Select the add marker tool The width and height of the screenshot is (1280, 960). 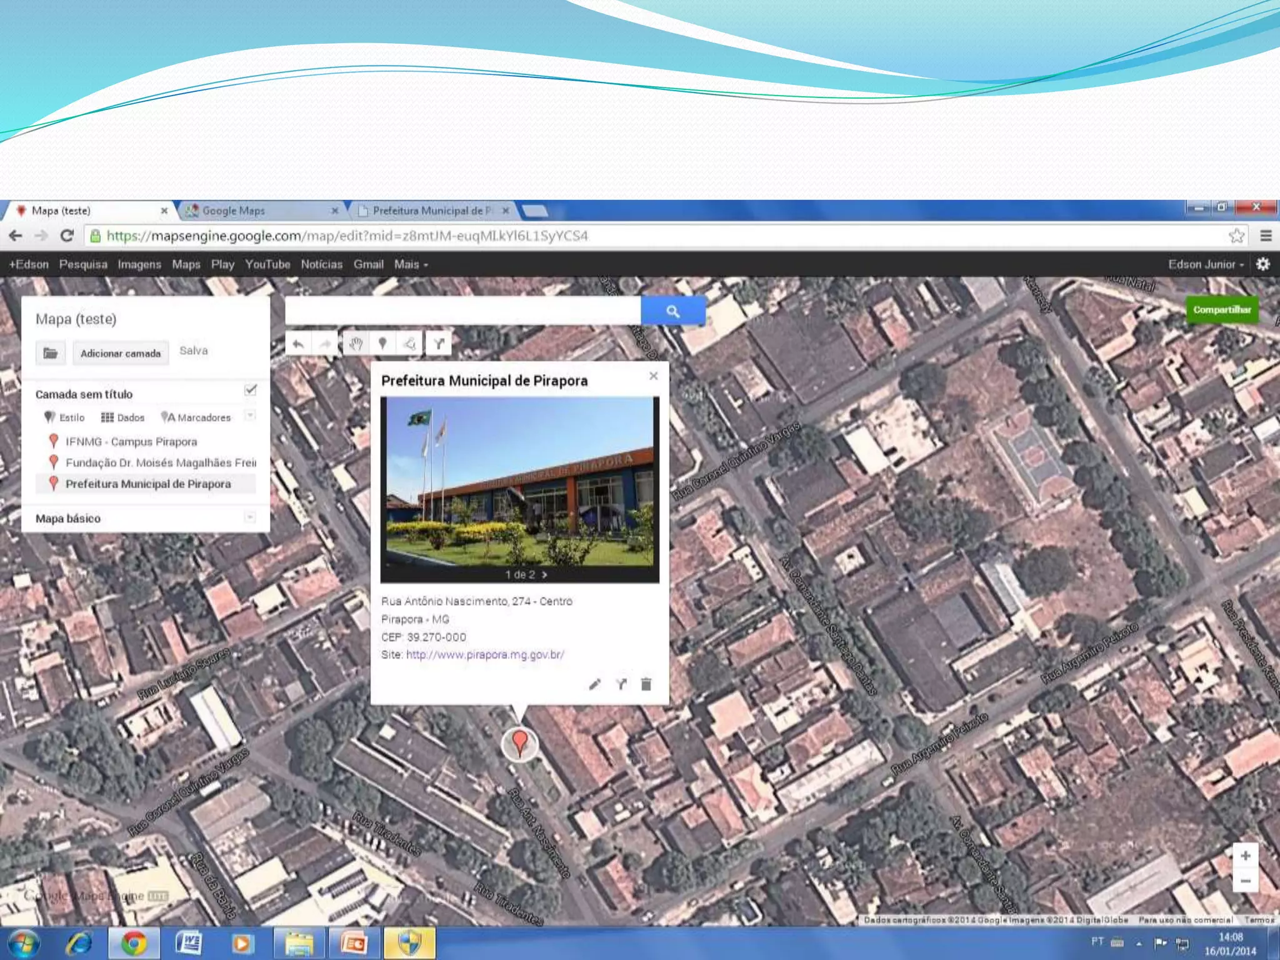click(382, 344)
